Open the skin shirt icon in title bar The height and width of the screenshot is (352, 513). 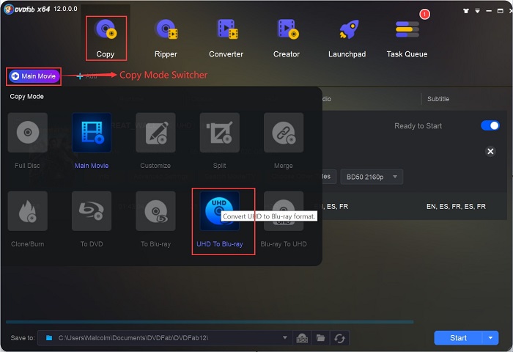pyautogui.click(x=466, y=11)
